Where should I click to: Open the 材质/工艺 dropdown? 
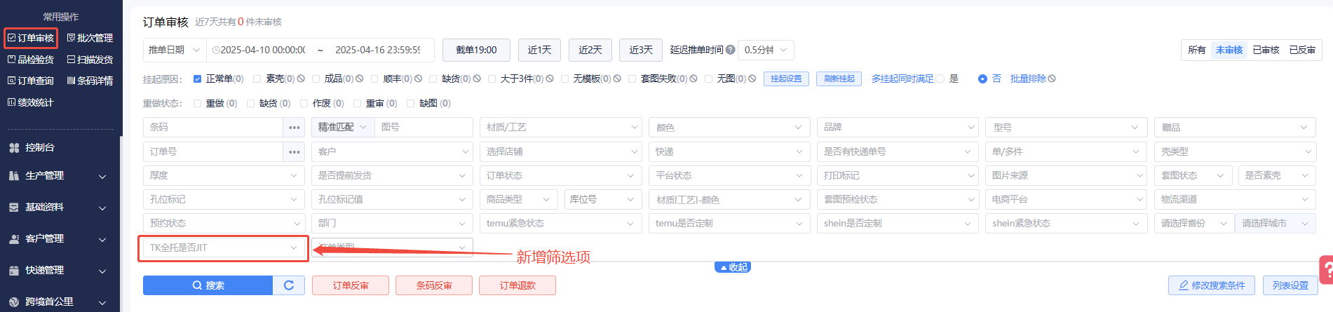coord(561,127)
